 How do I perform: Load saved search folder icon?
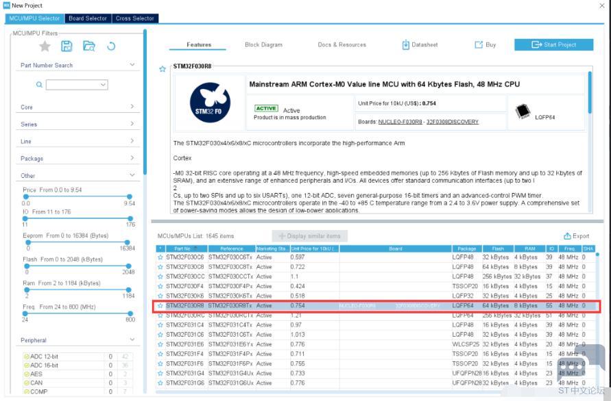(x=89, y=47)
